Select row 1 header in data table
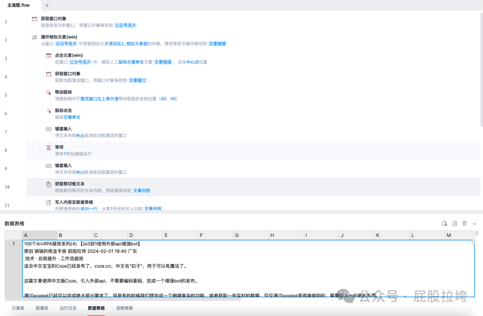The height and width of the screenshot is (316, 483). [13, 268]
